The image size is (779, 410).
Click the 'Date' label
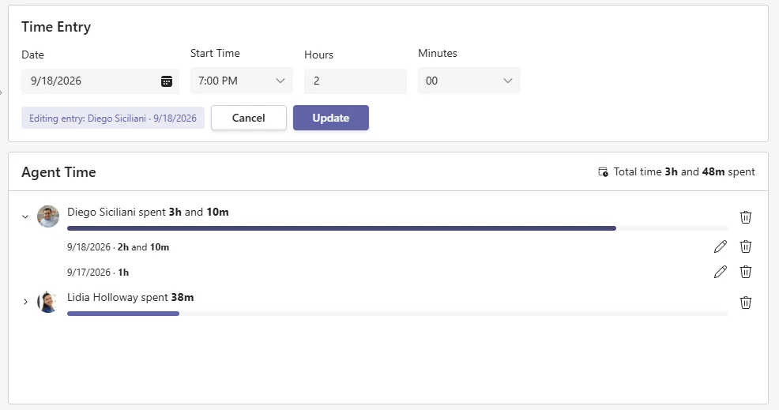click(x=33, y=55)
